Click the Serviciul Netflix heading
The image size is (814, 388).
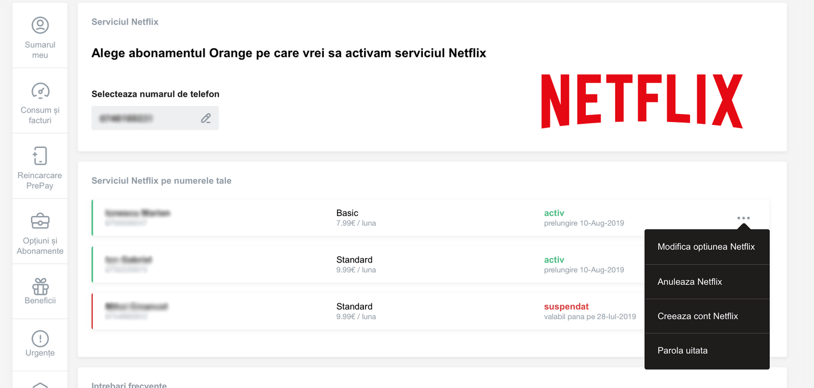pos(125,22)
